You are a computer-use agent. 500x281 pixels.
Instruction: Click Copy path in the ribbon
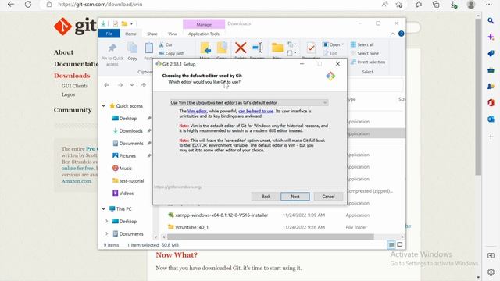pyautogui.click(x=172, y=53)
